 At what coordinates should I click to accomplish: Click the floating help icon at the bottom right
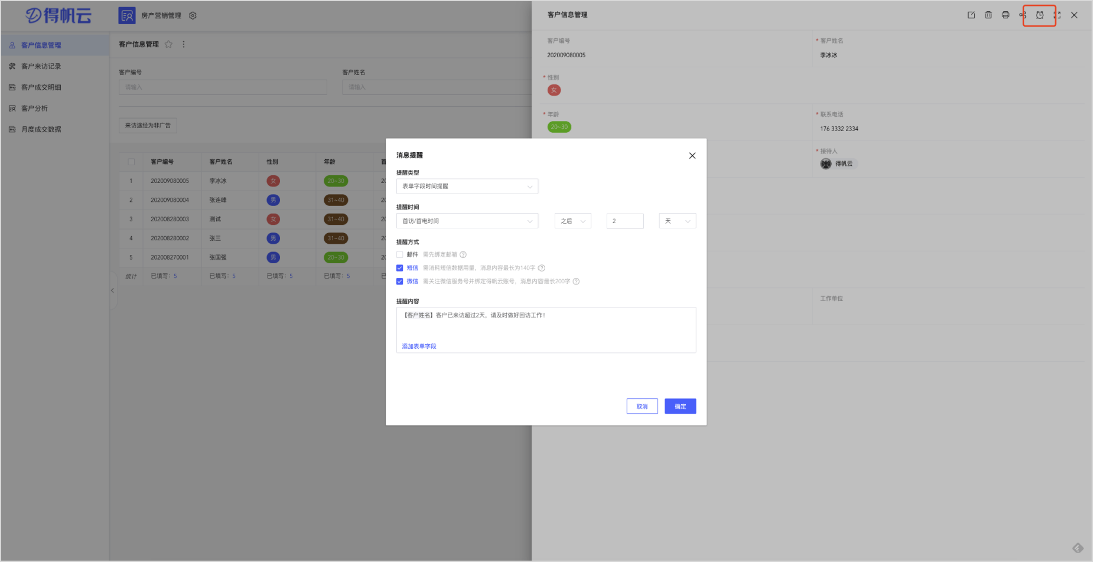coord(1079,549)
